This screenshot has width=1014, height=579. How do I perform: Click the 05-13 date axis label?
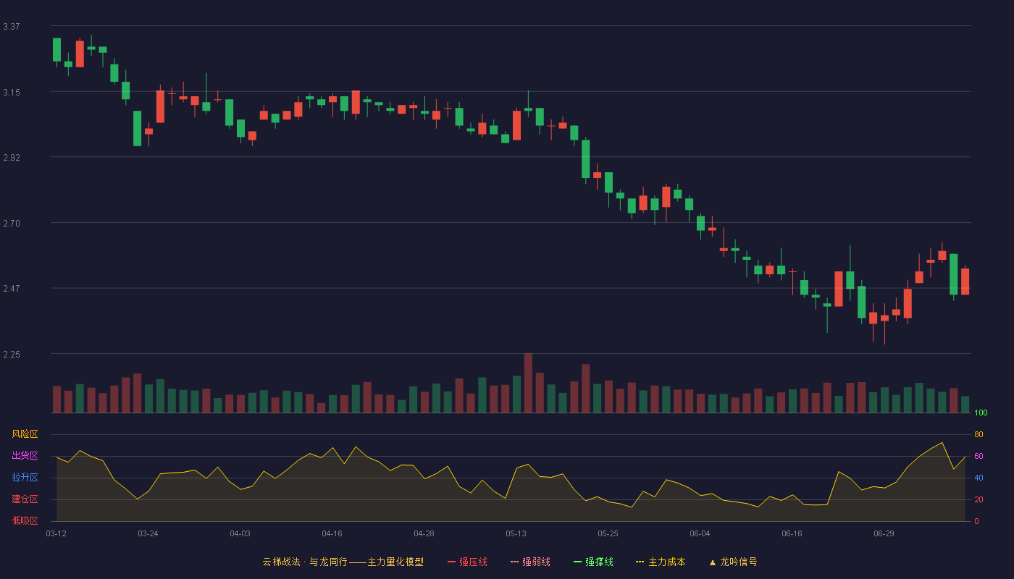point(516,533)
